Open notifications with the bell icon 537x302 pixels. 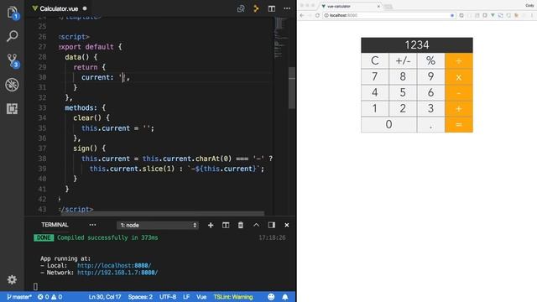pos(285,297)
